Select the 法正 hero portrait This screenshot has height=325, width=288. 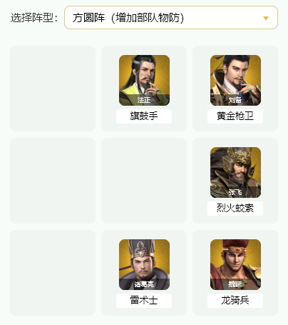pyautogui.click(x=144, y=81)
